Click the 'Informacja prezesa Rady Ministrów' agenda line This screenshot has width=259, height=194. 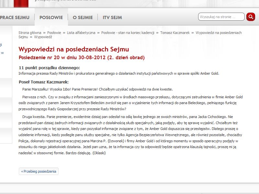[x=119, y=74]
